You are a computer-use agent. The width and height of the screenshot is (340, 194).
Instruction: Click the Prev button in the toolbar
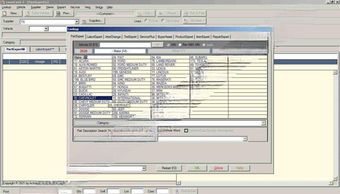coord(64,13)
